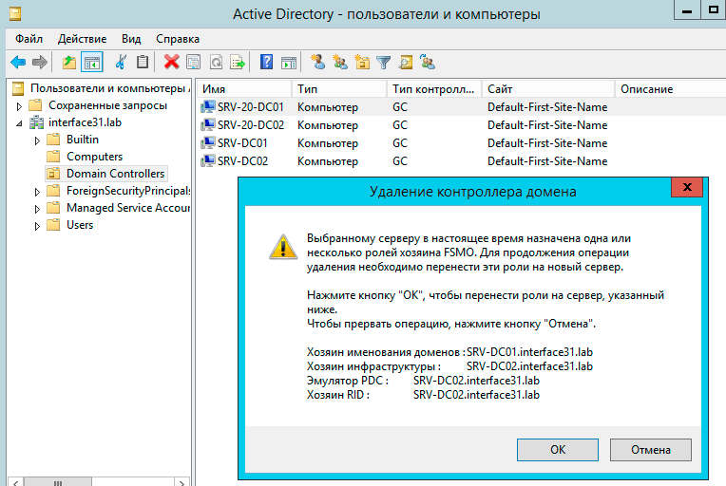Screen dimensions: 726x486
Task: Expand the Users container arrow
Action: [x=36, y=226]
